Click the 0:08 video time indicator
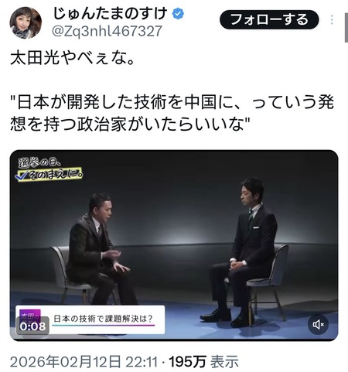Screen dimensions: 348x372 (32, 326)
